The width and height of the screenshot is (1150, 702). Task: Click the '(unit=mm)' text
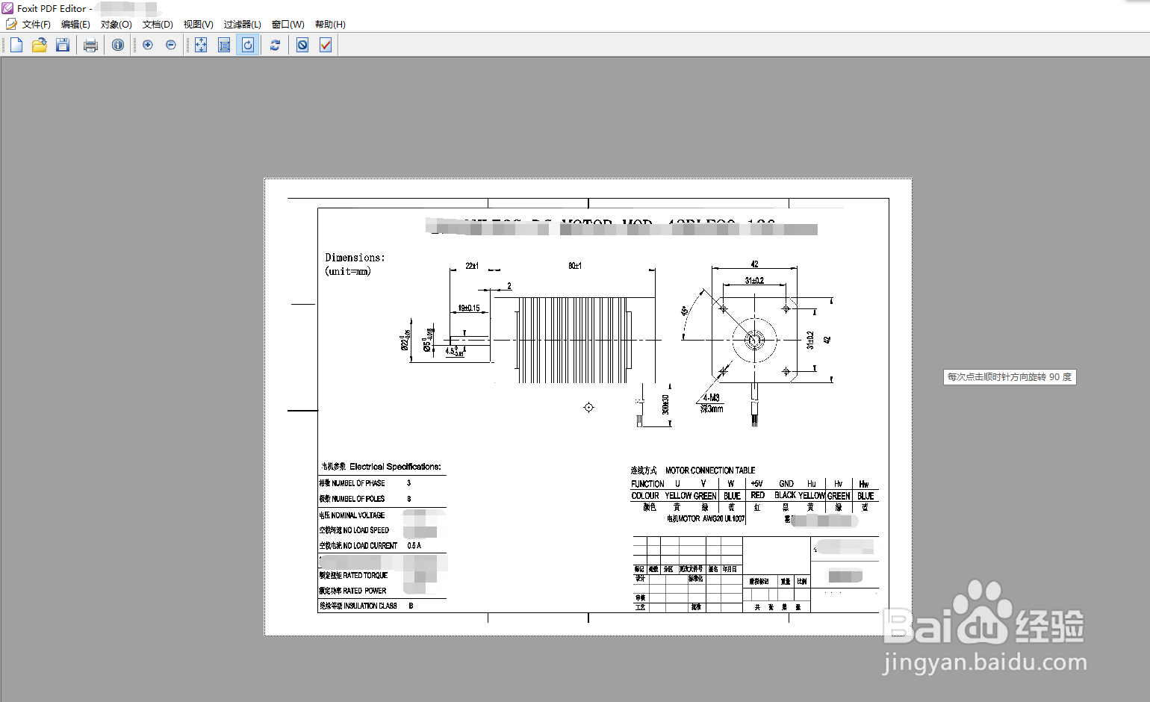coord(348,271)
